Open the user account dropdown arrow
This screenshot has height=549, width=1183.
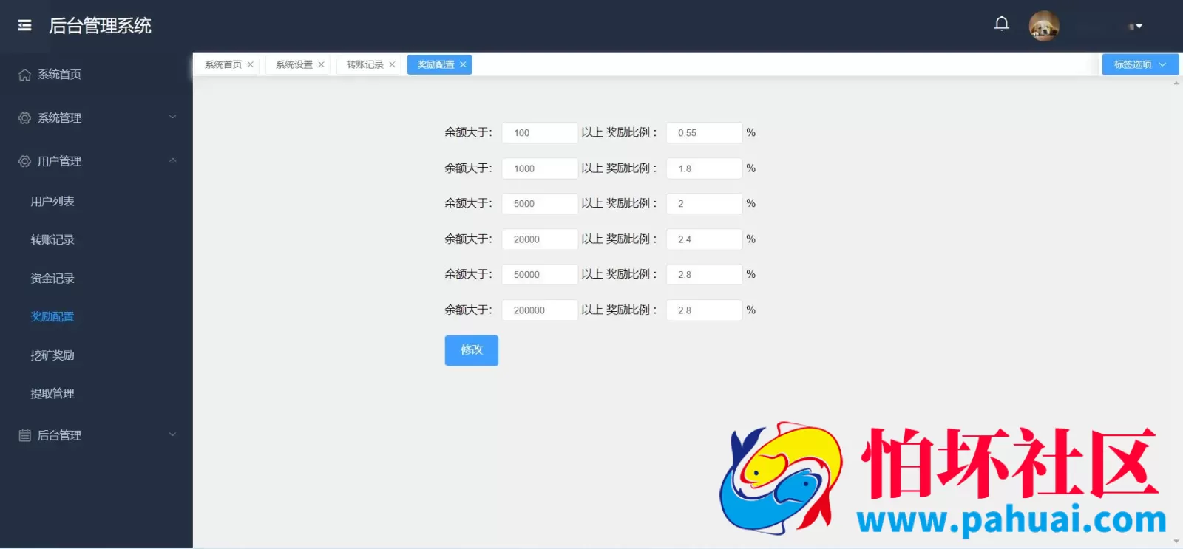tap(1139, 26)
